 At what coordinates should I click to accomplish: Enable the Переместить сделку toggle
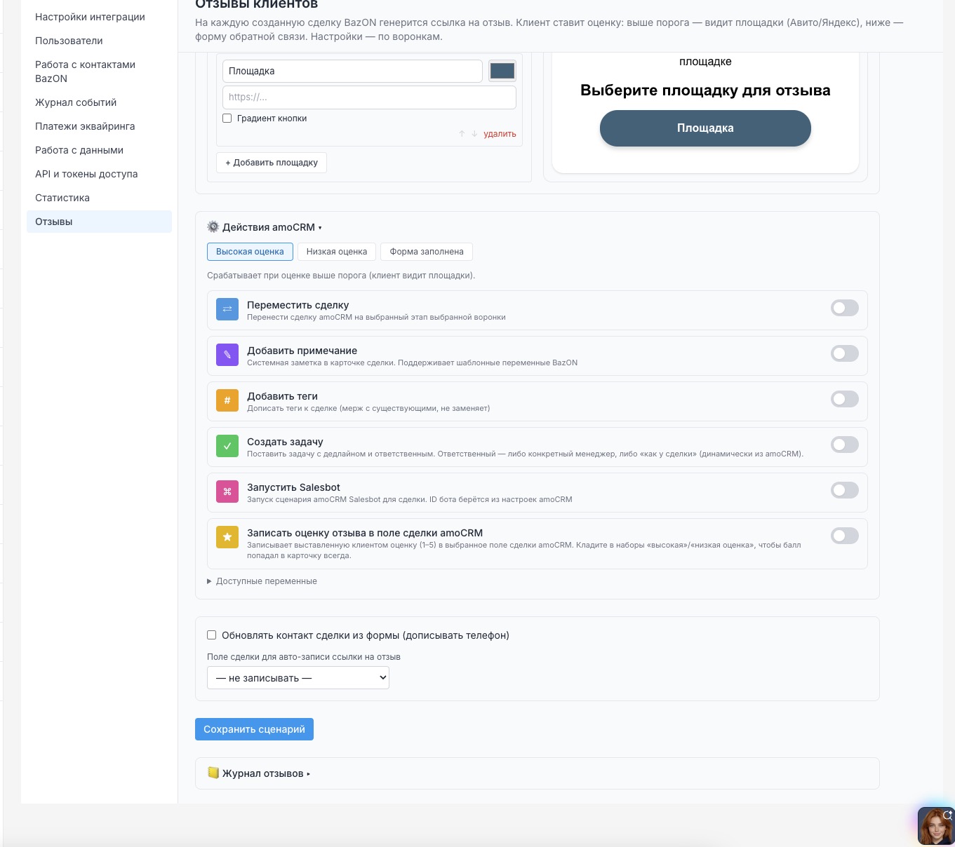[845, 308]
